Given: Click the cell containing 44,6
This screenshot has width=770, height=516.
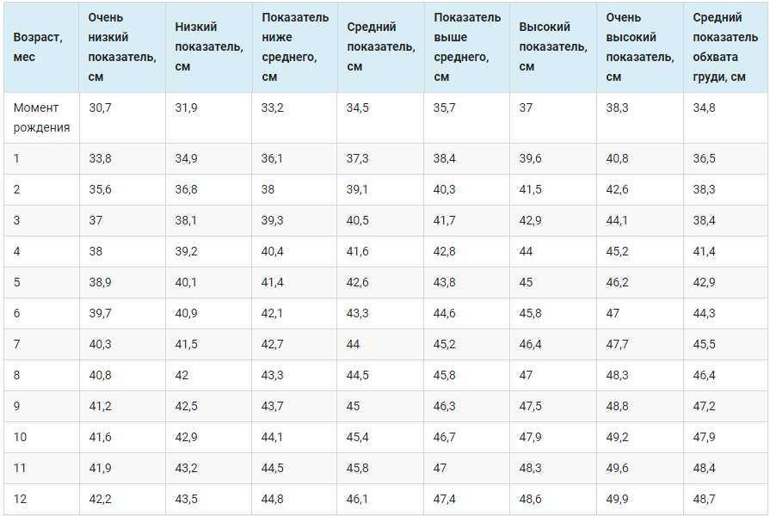Looking at the screenshot, I should pyautogui.click(x=445, y=314).
